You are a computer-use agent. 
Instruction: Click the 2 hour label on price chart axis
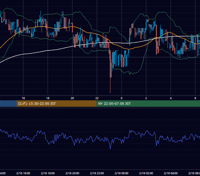(x=146, y=98)
